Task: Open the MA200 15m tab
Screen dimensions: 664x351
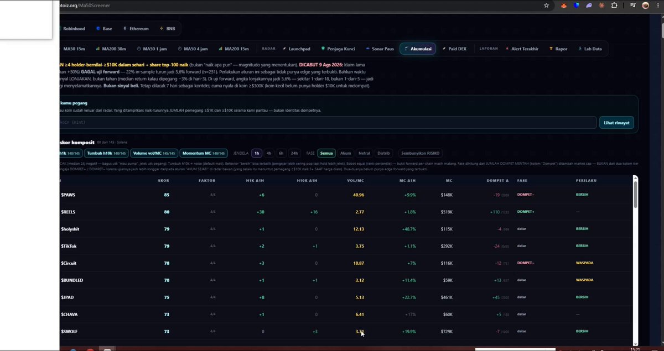Action: click(x=234, y=49)
